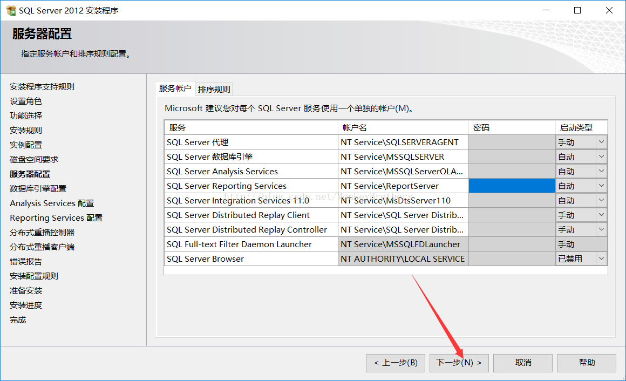Select SQL Server Distributed Replay Client row

pos(251,215)
